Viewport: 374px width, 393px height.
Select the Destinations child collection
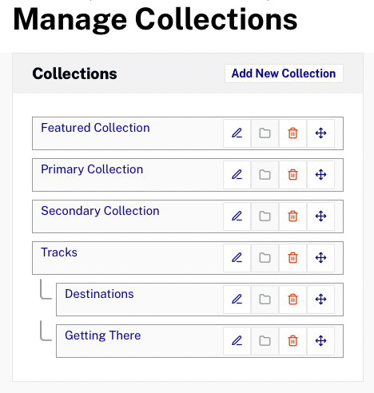pos(99,294)
